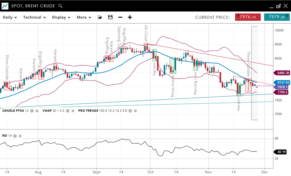Expand the Display dropdown menu
This screenshot has height=176, width=291.
[62, 17]
